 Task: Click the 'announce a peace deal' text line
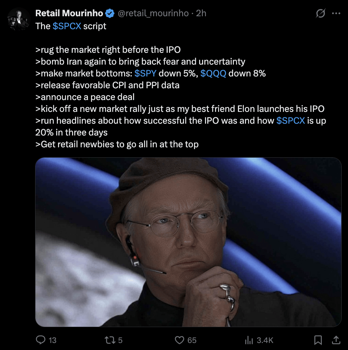[85, 97]
